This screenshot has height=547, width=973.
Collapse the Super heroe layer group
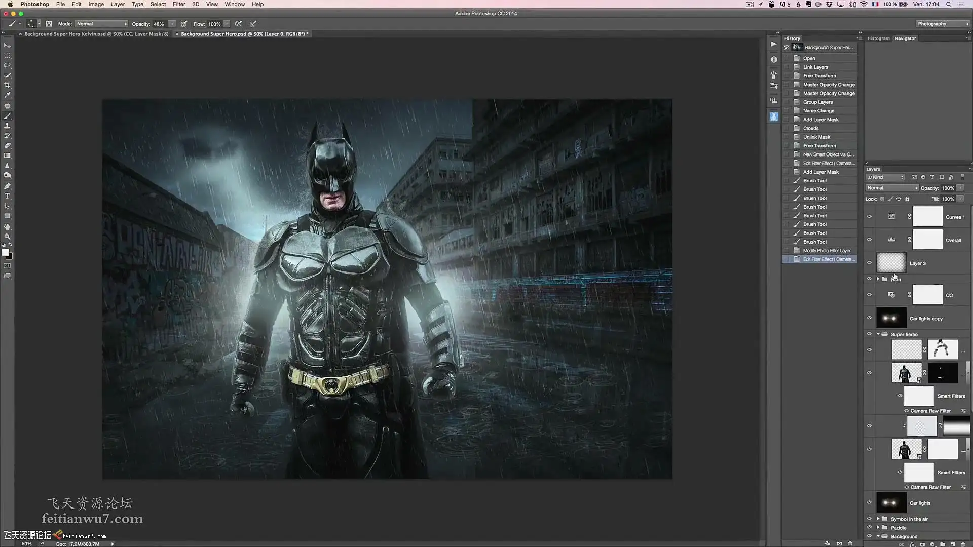click(x=878, y=334)
